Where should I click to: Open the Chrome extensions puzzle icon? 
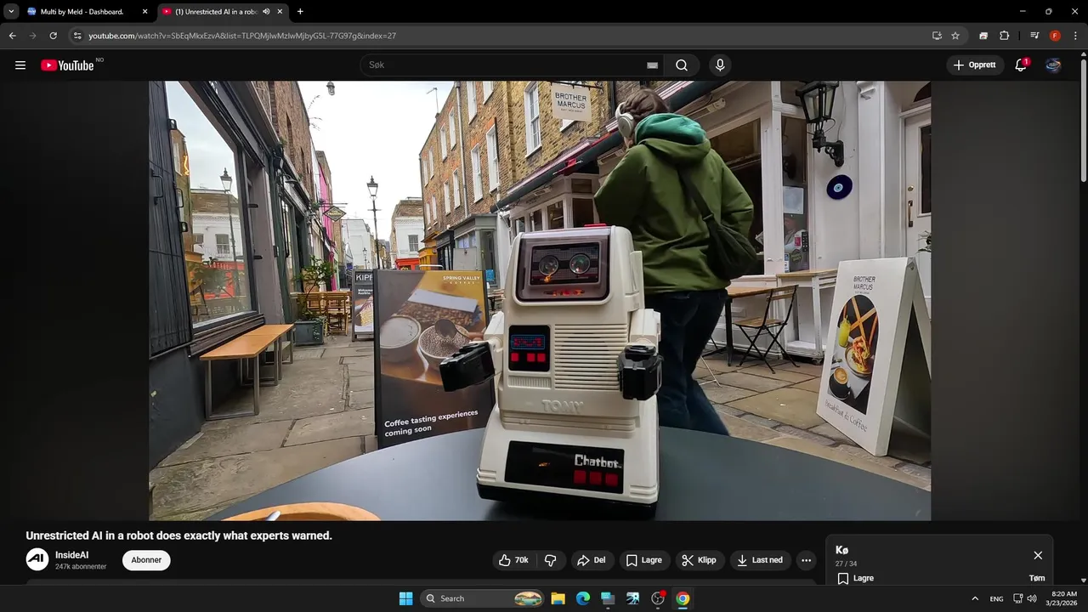1004,36
